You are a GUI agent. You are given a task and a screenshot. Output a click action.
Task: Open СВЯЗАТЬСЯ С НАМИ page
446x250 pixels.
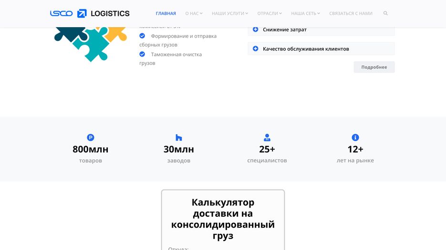pos(351,13)
